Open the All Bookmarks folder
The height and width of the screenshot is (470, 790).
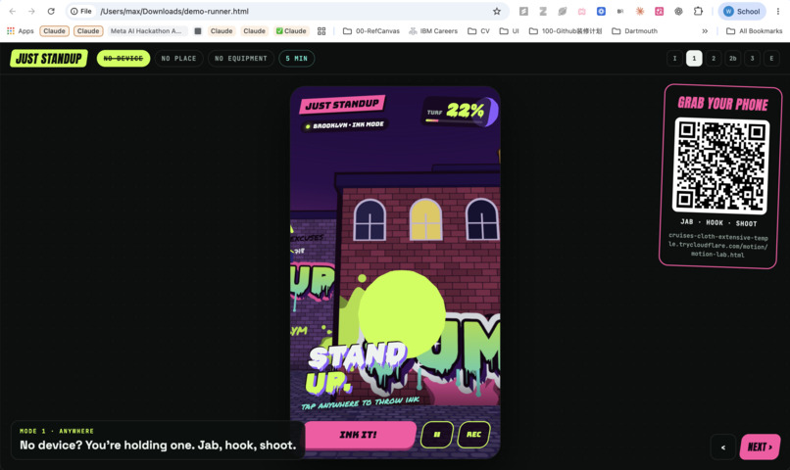(755, 30)
